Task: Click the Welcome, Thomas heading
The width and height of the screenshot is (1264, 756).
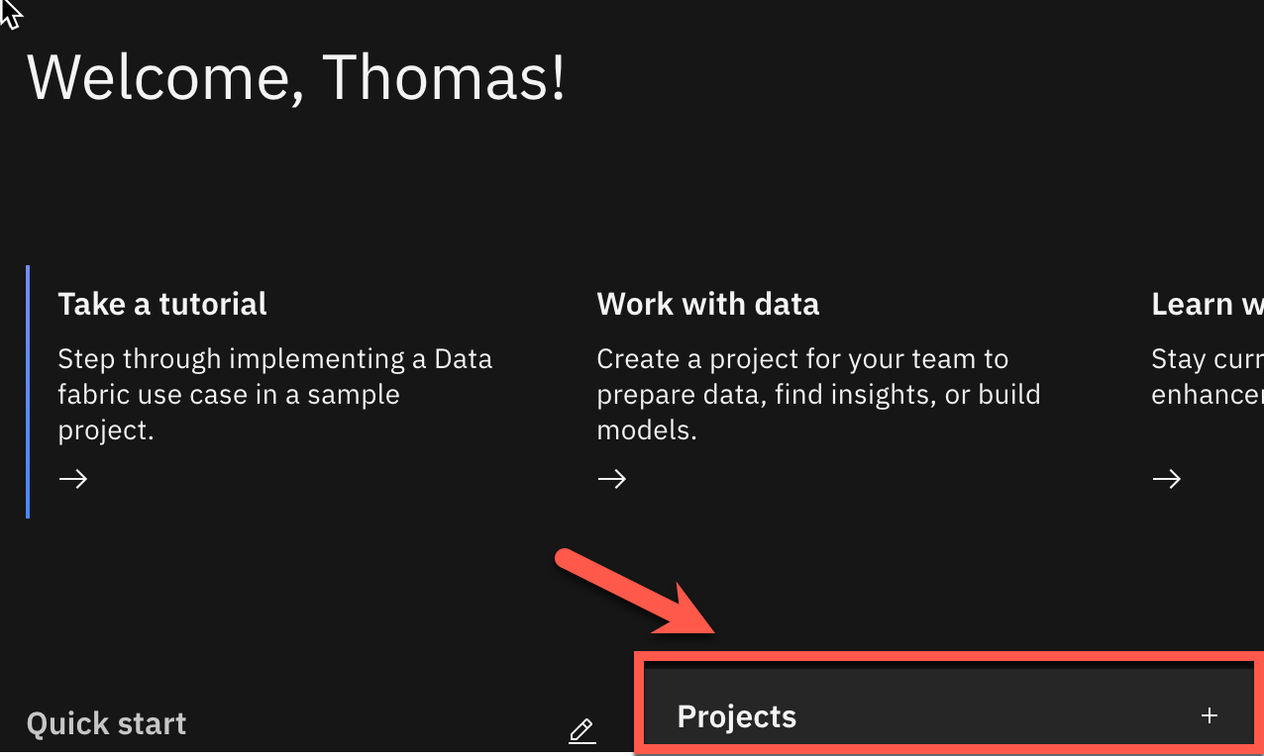Action: pos(296,77)
